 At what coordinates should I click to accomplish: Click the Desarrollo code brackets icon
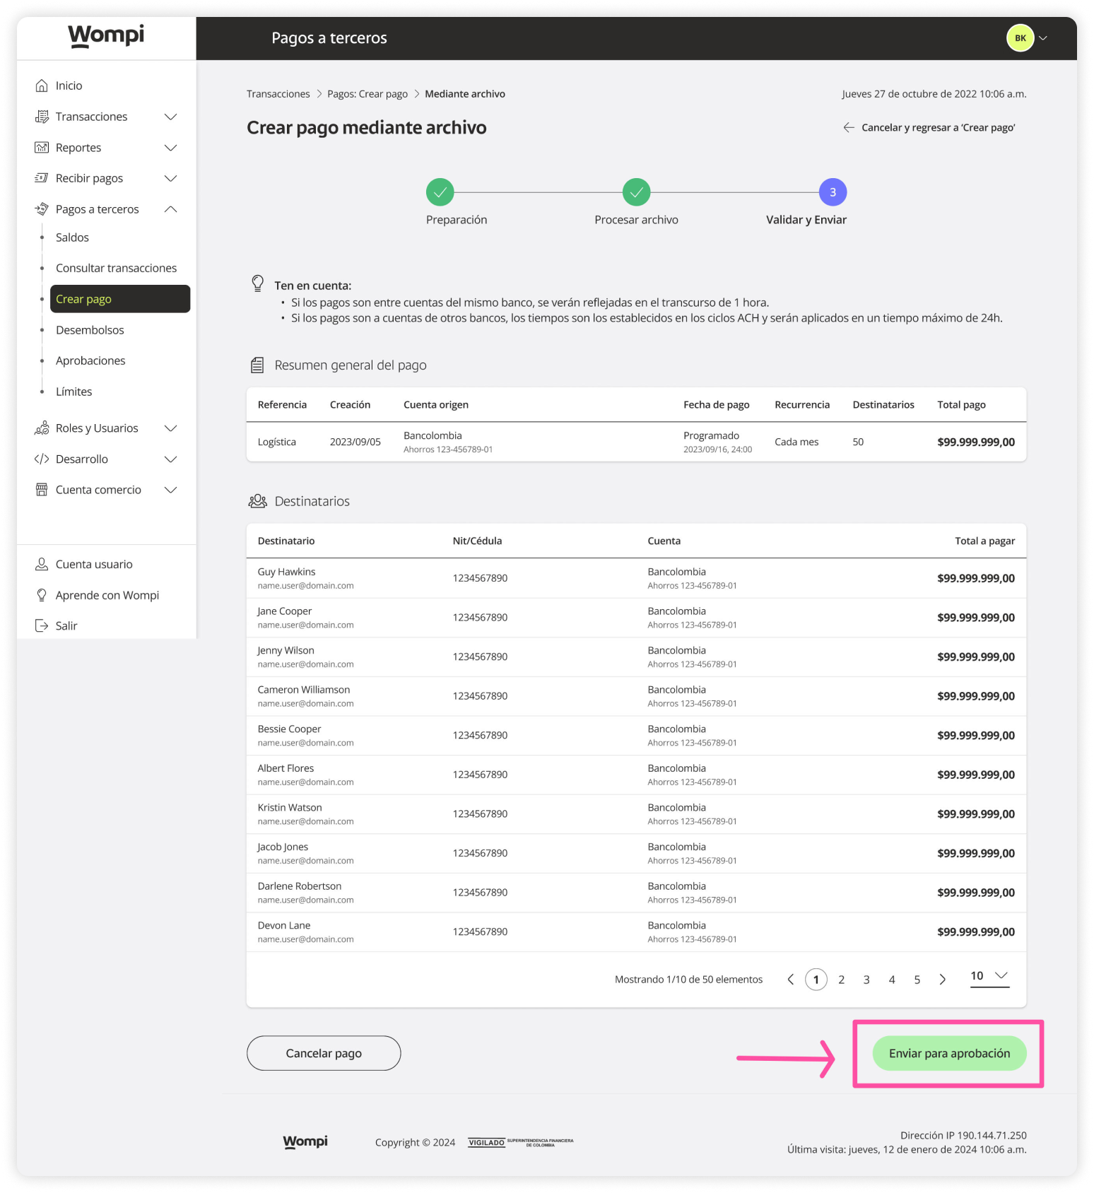[42, 459]
